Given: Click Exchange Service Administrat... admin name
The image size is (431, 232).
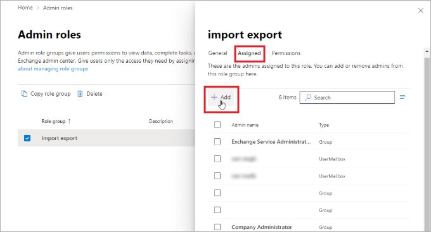Looking at the screenshot, I should pyautogui.click(x=271, y=142).
